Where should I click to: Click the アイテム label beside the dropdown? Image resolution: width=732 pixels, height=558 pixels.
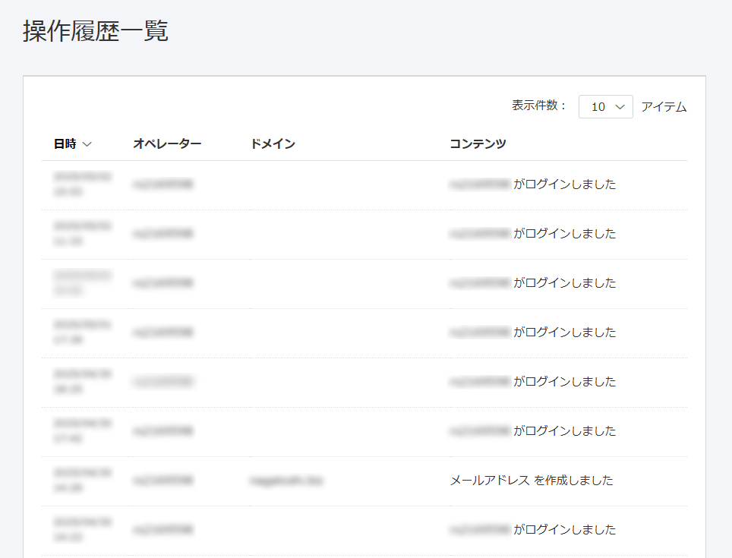click(664, 107)
